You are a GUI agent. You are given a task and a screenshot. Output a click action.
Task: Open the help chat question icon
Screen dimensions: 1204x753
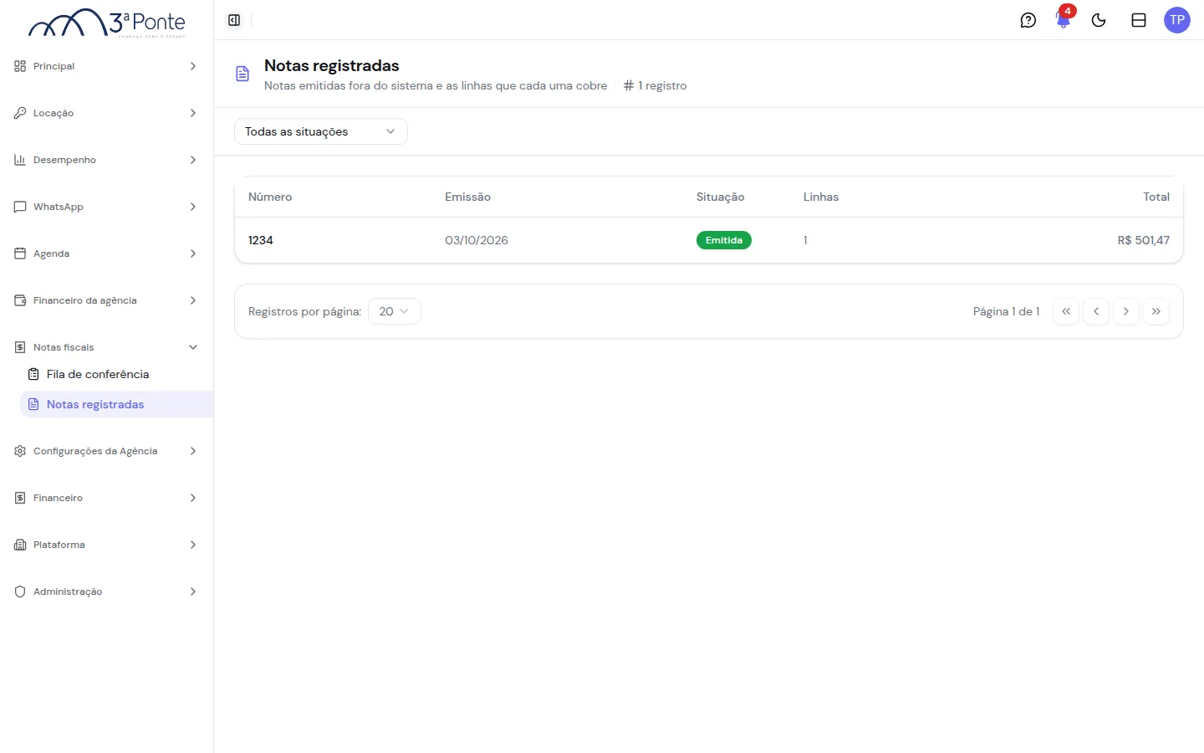(x=1028, y=20)
